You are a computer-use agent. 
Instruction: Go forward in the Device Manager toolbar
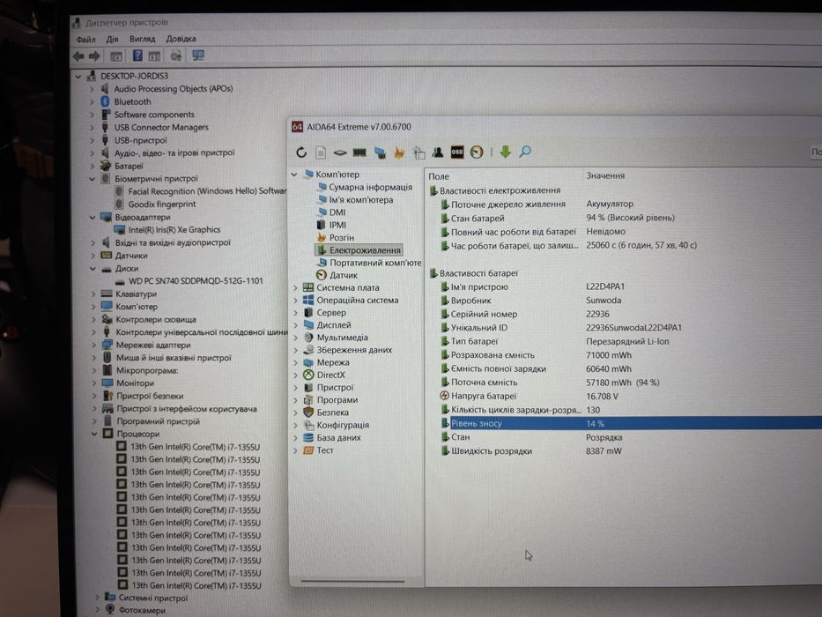click(x=94, y=56)
